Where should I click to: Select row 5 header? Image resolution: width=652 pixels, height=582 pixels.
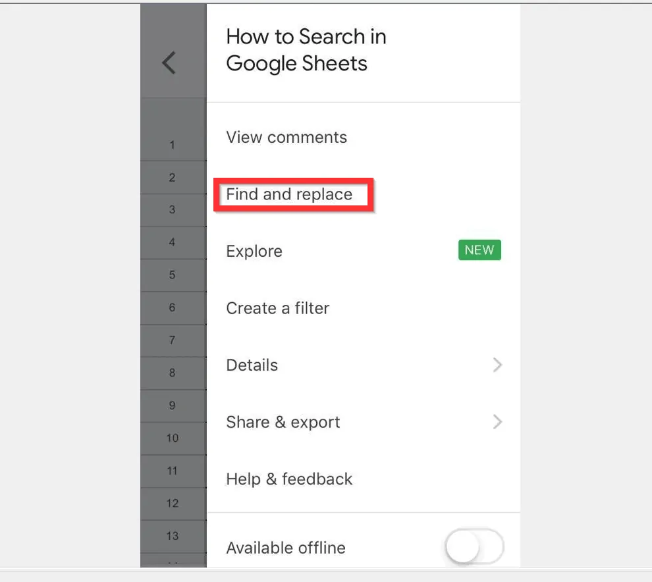[173, 275]
